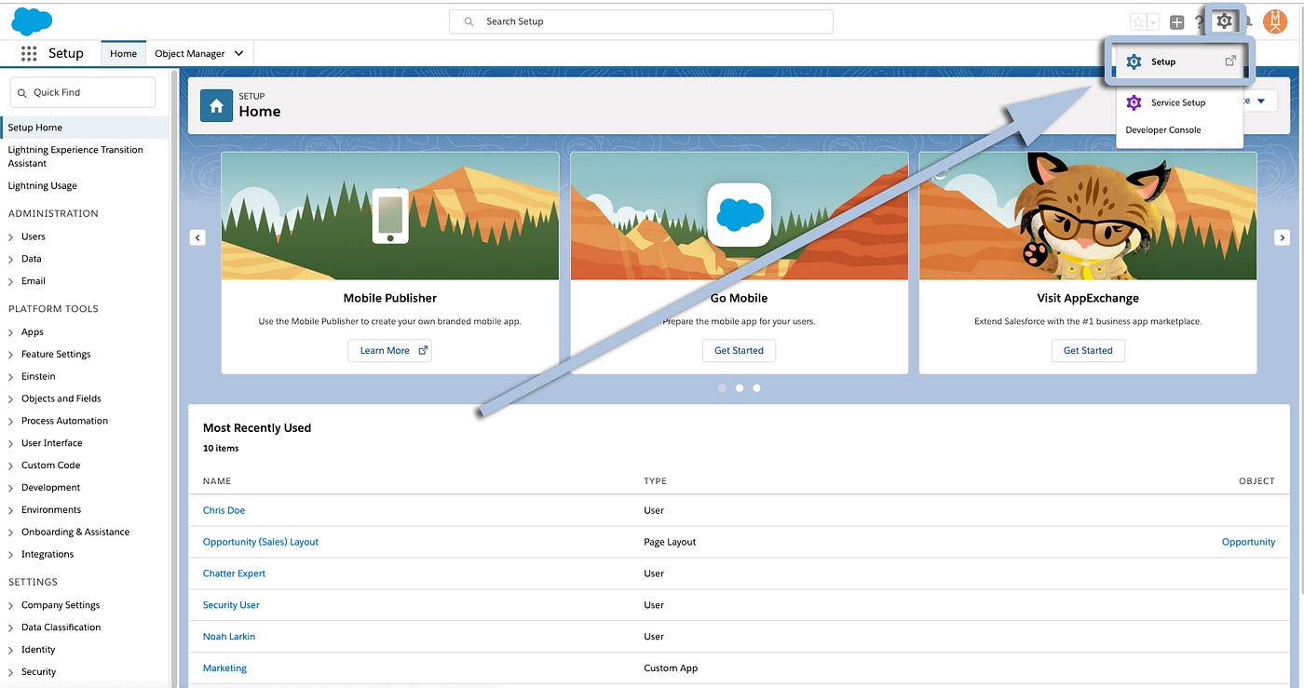1304x688 pixels.
Task: Switch to the Home tab
Action: pyautogui.click(x=123, y=54)
